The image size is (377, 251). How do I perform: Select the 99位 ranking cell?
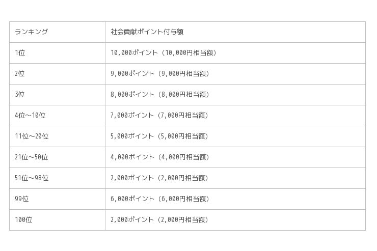pyautogui.click(x=22, y=199)
